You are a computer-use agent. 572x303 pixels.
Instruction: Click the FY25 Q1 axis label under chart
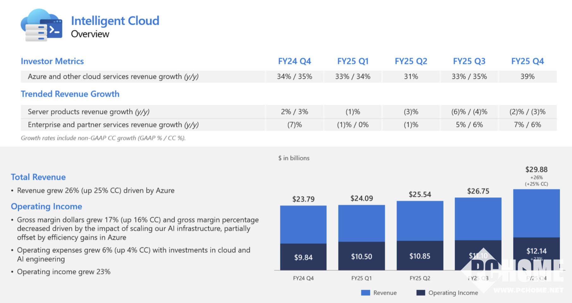362,278
